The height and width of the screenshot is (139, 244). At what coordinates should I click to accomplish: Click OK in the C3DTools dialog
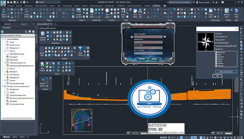pyautogui.click(x=217, y=76)
